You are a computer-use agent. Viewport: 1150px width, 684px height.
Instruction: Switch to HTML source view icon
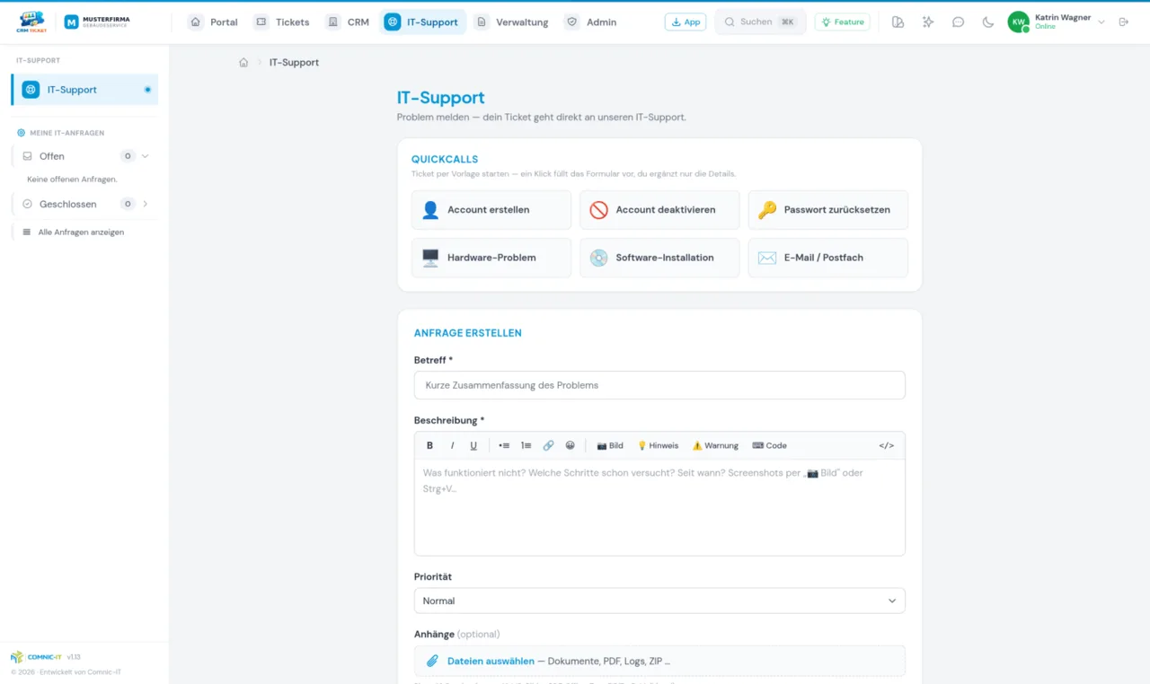tap(886, 445)
